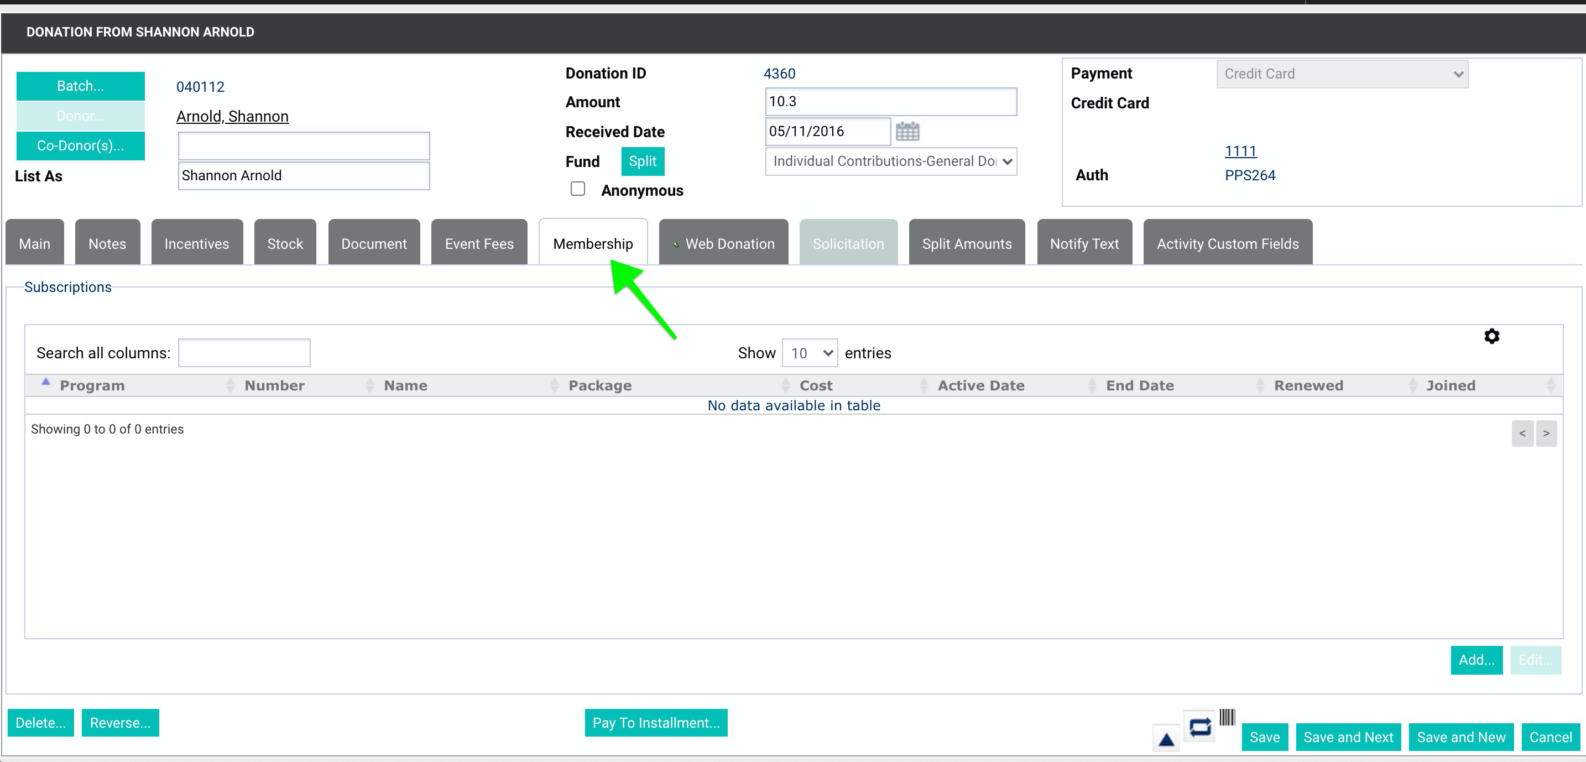
Task: Open the Received Date calendar picker
Action: 907,131
